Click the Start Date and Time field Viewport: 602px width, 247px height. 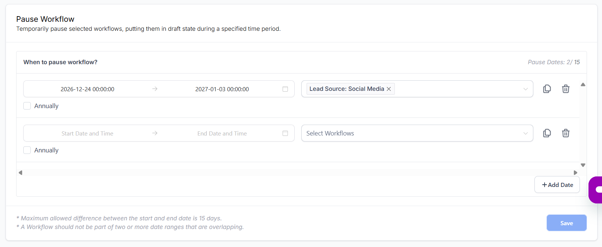click(x=87, y=133)
